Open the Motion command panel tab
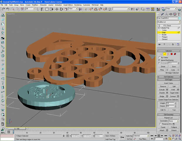The image size is (182, 141). [x=171, y=14]
